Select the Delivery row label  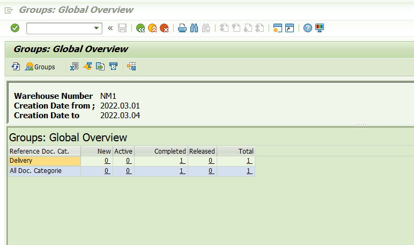(45, 161)
